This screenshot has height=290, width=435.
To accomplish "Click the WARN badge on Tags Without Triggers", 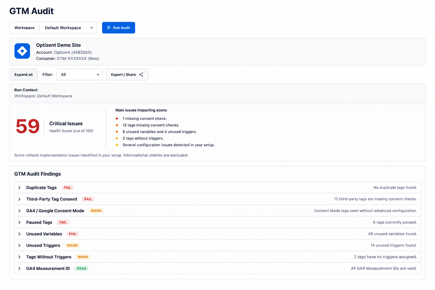I will (x=83, y=257).
